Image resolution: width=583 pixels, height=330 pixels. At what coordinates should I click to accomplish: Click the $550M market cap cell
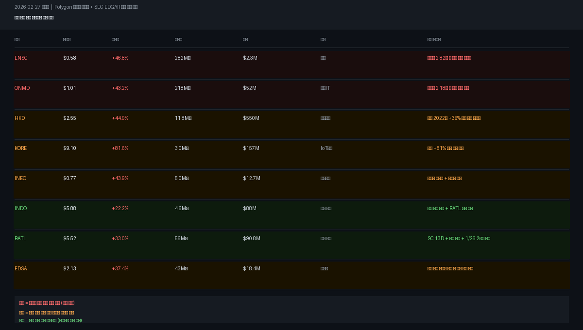251,118
